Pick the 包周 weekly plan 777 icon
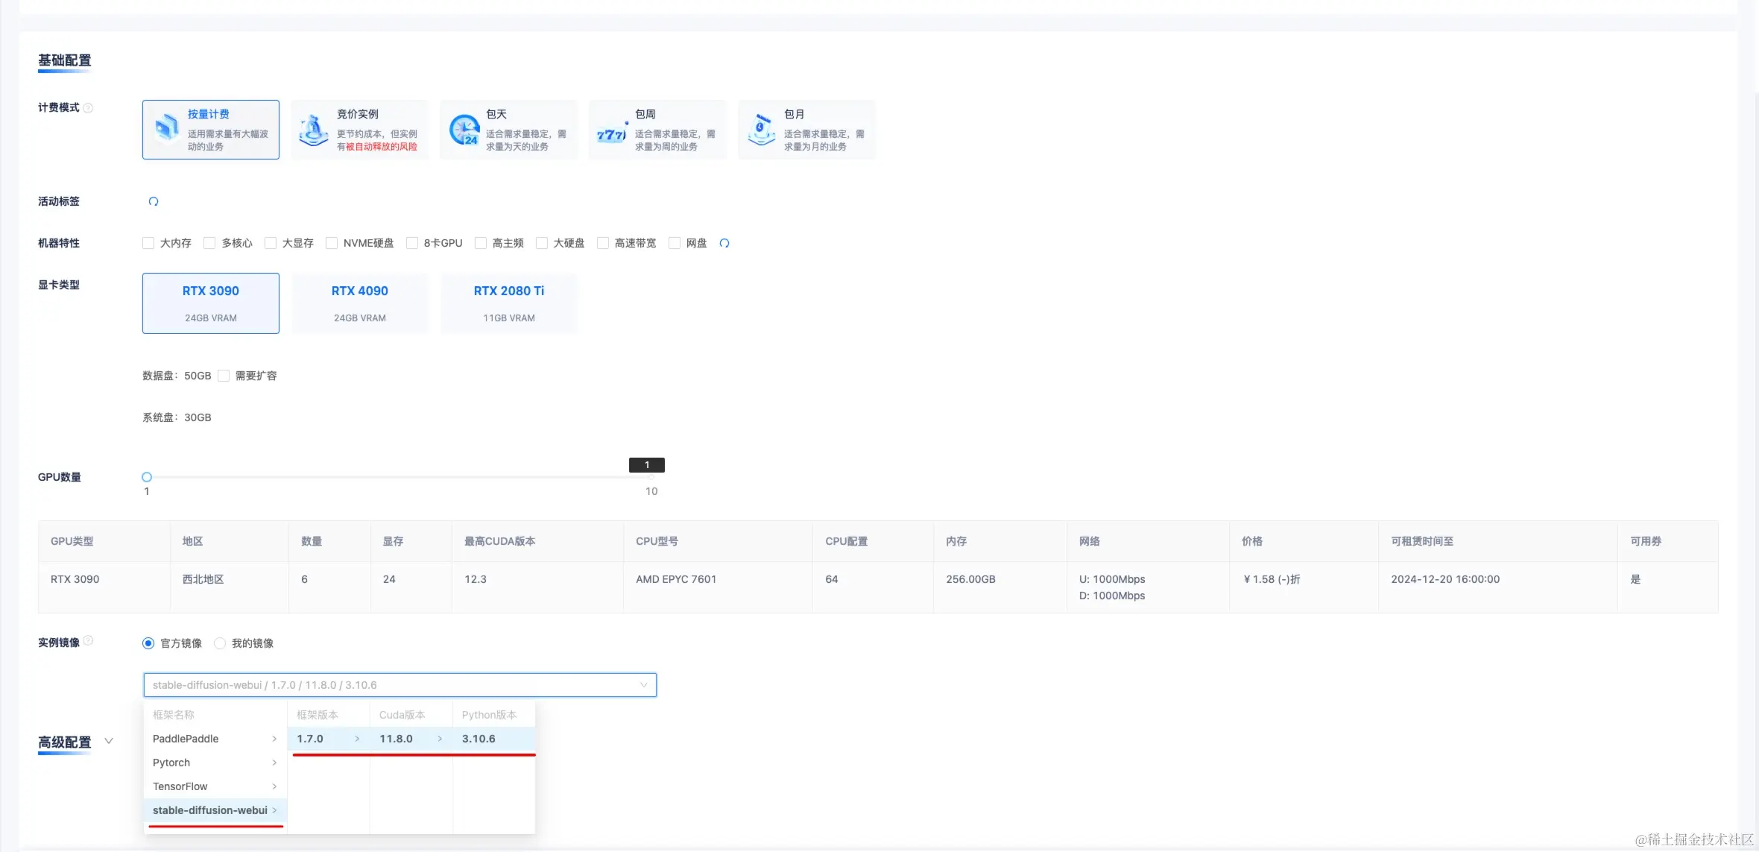The image size is (1759, 852). point(611,133)
